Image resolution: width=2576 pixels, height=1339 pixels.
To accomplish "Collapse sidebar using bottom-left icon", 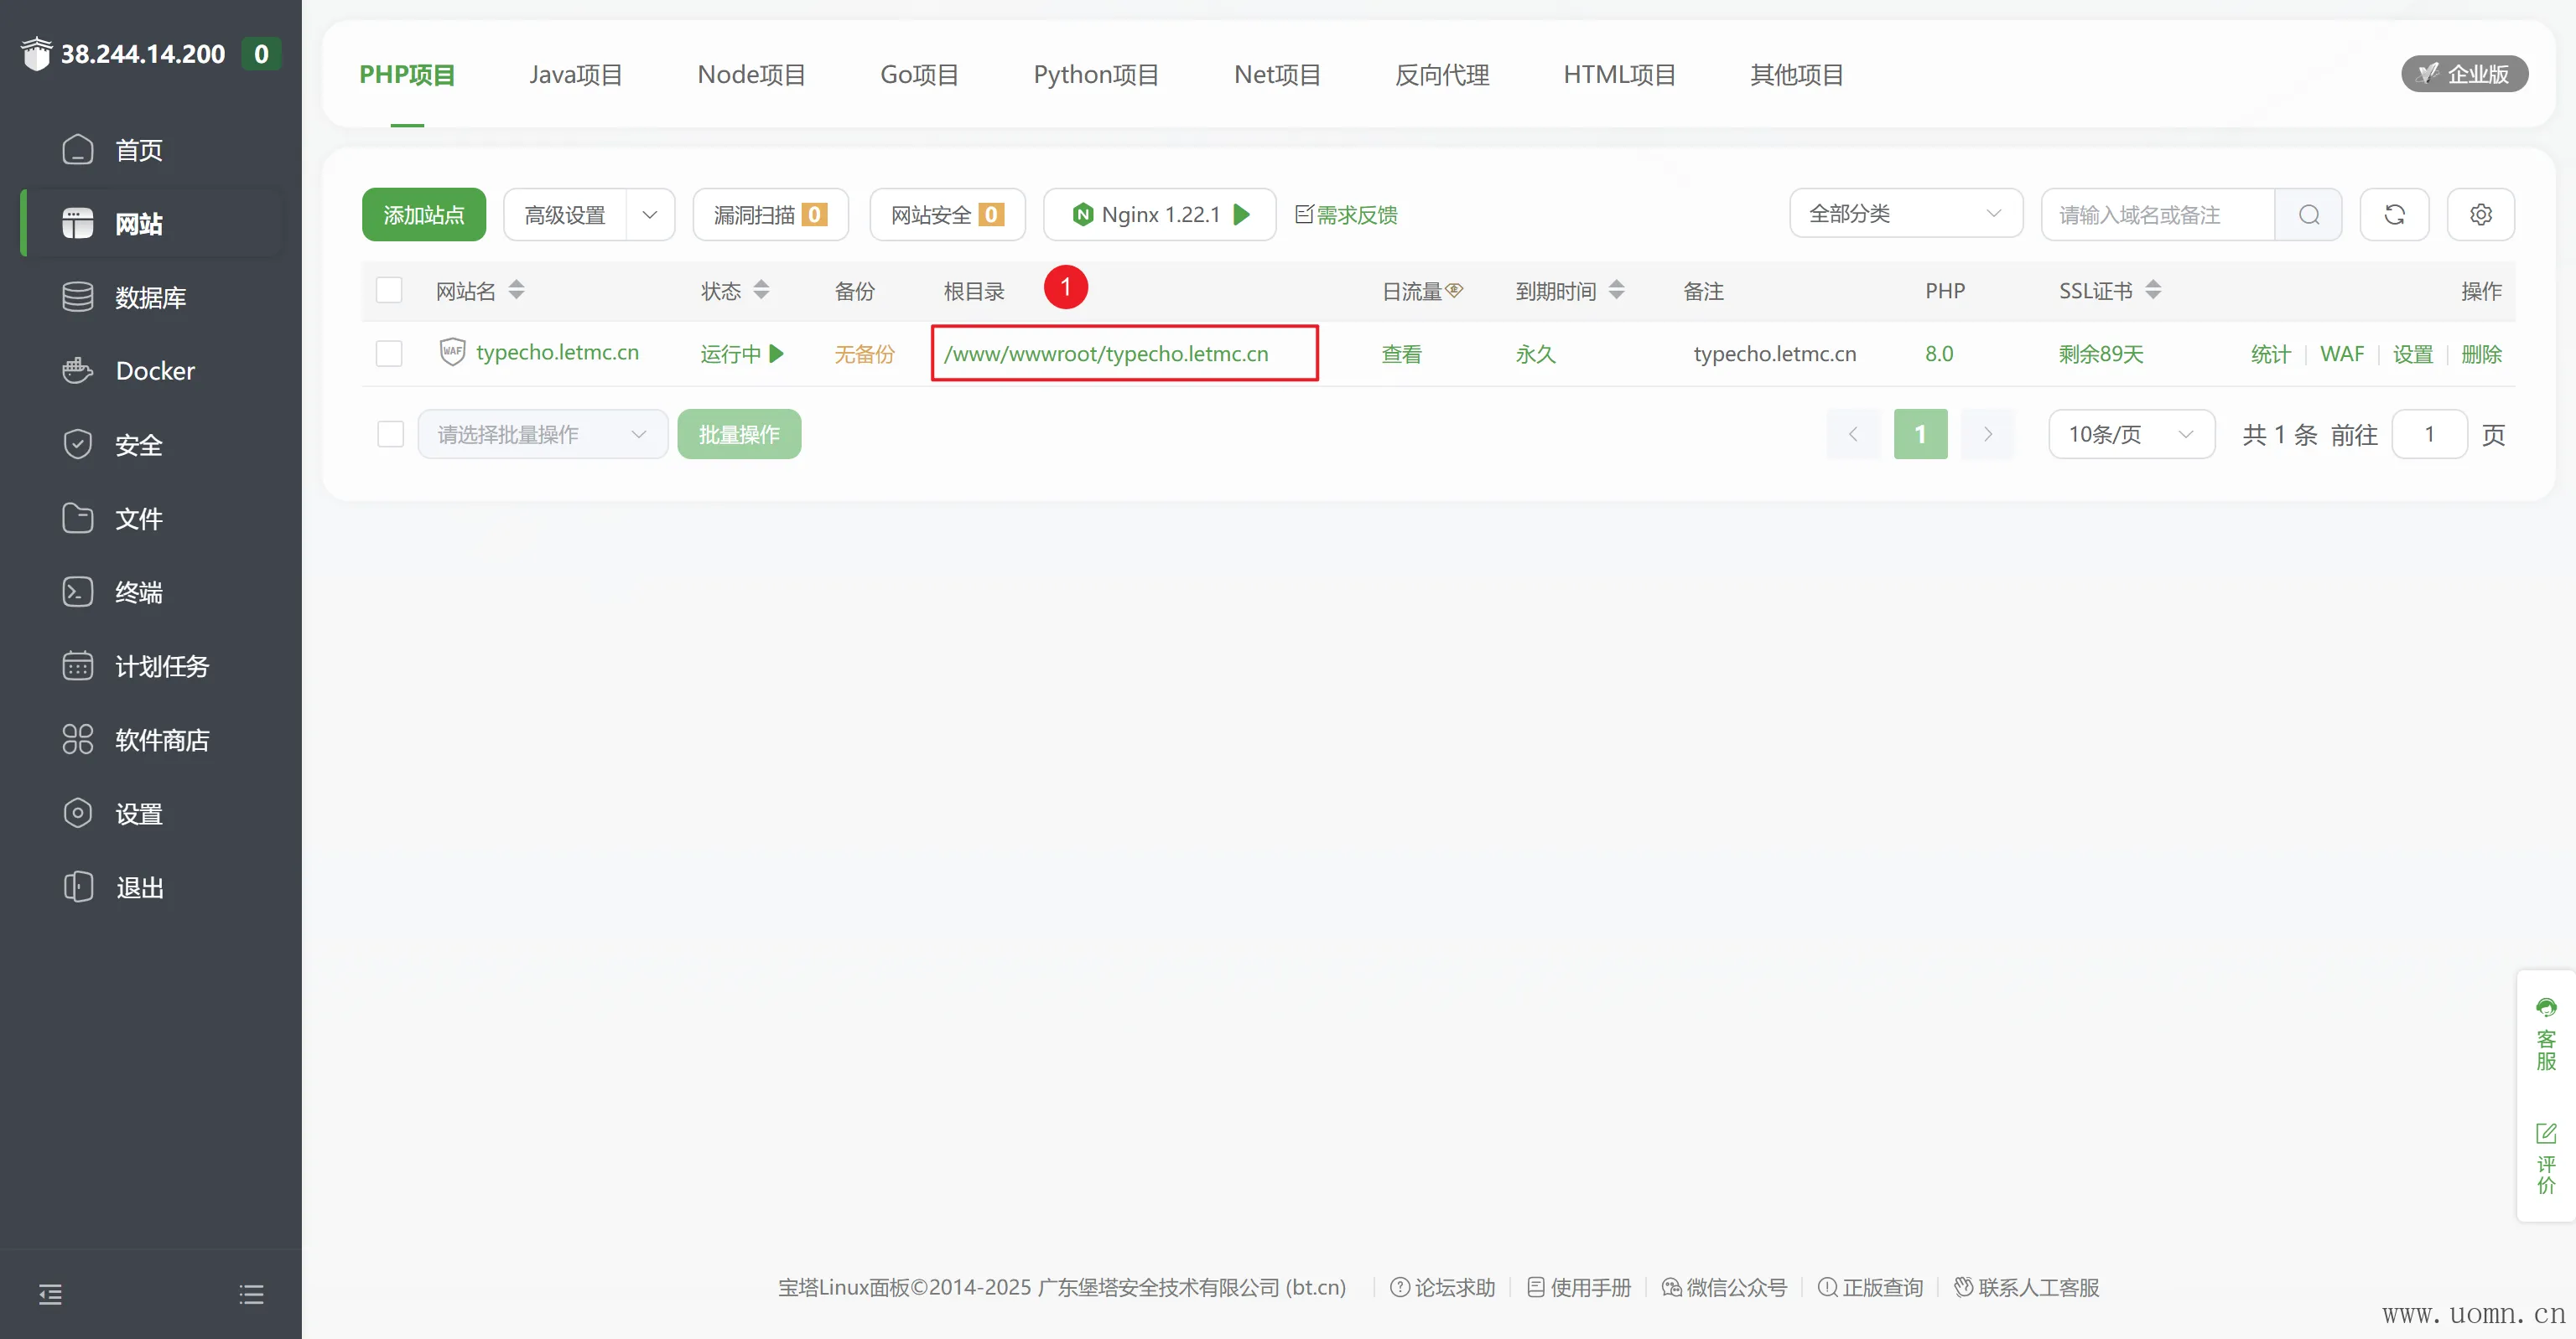I will tap(50, 1295).
